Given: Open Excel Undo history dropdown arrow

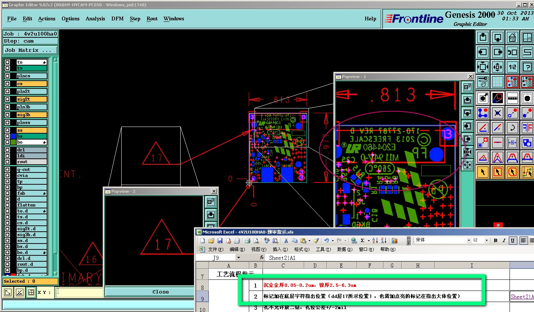Looking at the screenshot, I should 332,241.
